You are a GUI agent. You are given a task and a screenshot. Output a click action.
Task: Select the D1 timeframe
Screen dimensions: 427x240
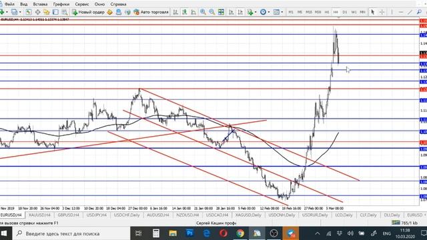click(345, 12)
